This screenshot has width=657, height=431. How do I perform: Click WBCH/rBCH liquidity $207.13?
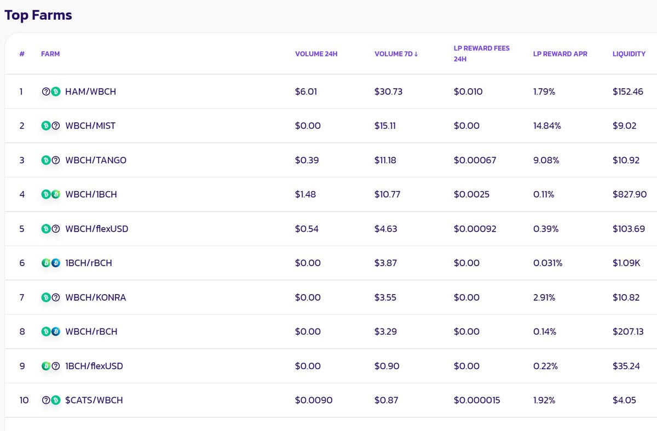[x=628, y=331]
